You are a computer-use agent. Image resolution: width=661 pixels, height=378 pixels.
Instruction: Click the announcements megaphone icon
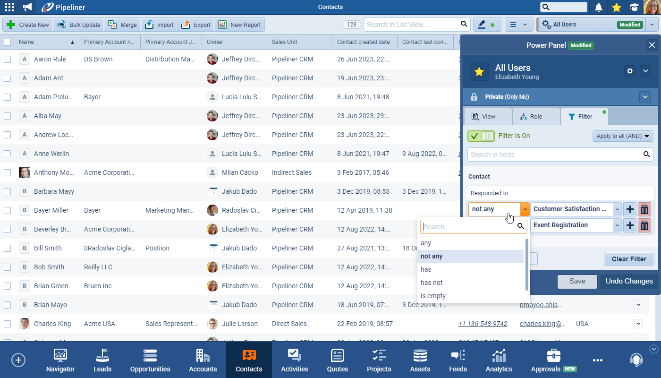coord(28,7)
